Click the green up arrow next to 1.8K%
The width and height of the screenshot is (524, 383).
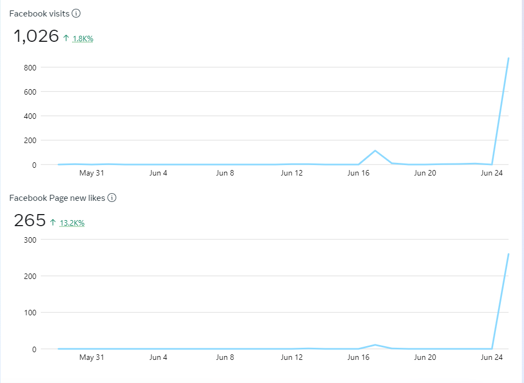coord(66,39)
